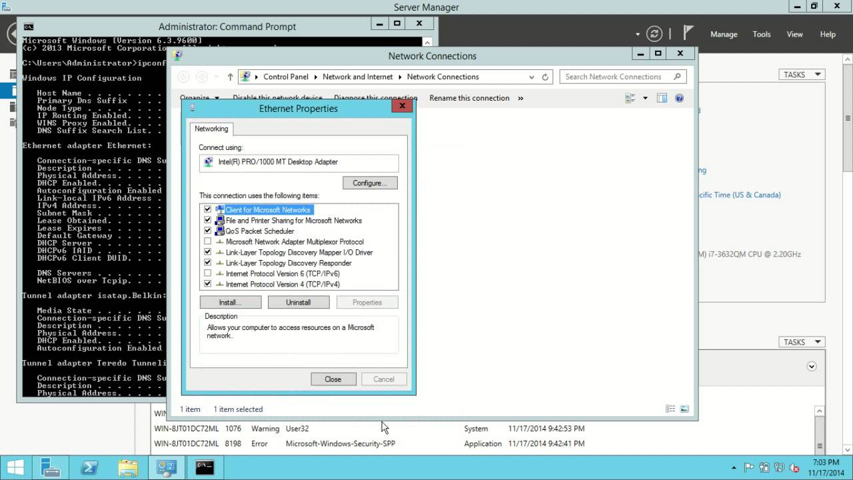Show hidden system tray icons
This screenshot has width=853, height=480.
734,468
